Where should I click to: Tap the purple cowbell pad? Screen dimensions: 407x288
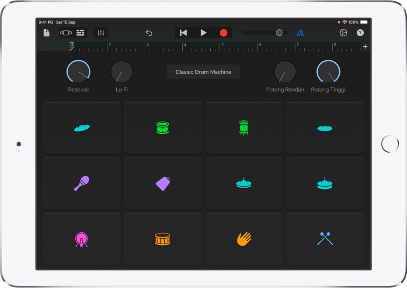tap(163, 183)
